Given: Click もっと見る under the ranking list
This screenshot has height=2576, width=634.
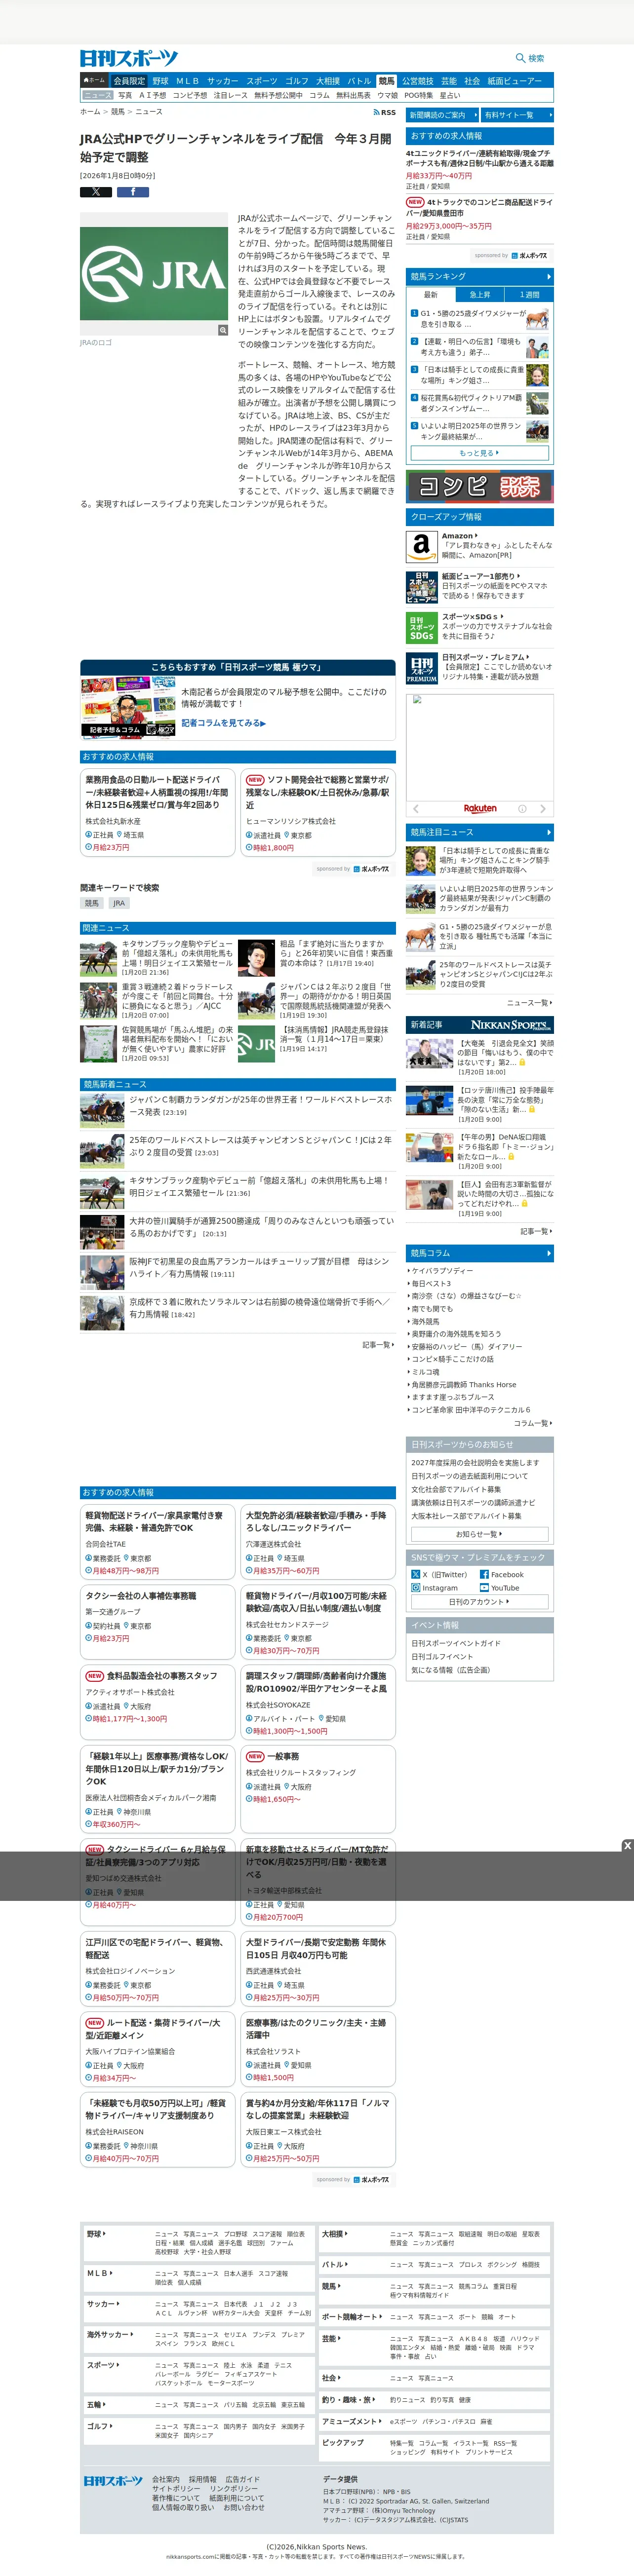Looking at the screenshot, I should (479, 453).
